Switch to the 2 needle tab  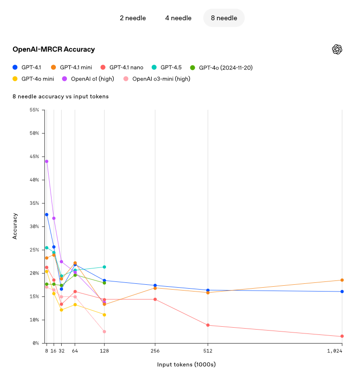click(132, 18)
